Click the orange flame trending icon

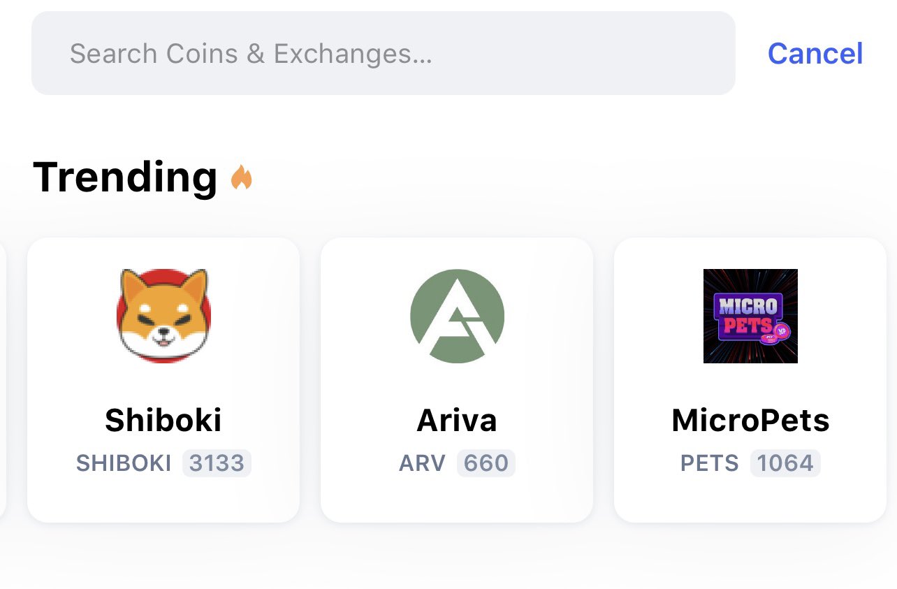coord(241,178)
